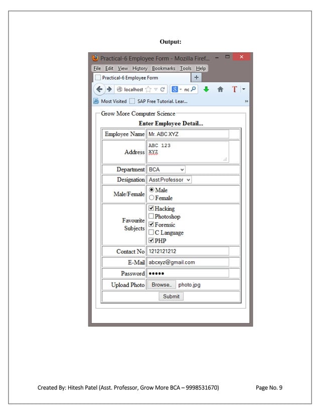Open the History menu
Viewport: 320px width, 415px height.
pos(140,68)
